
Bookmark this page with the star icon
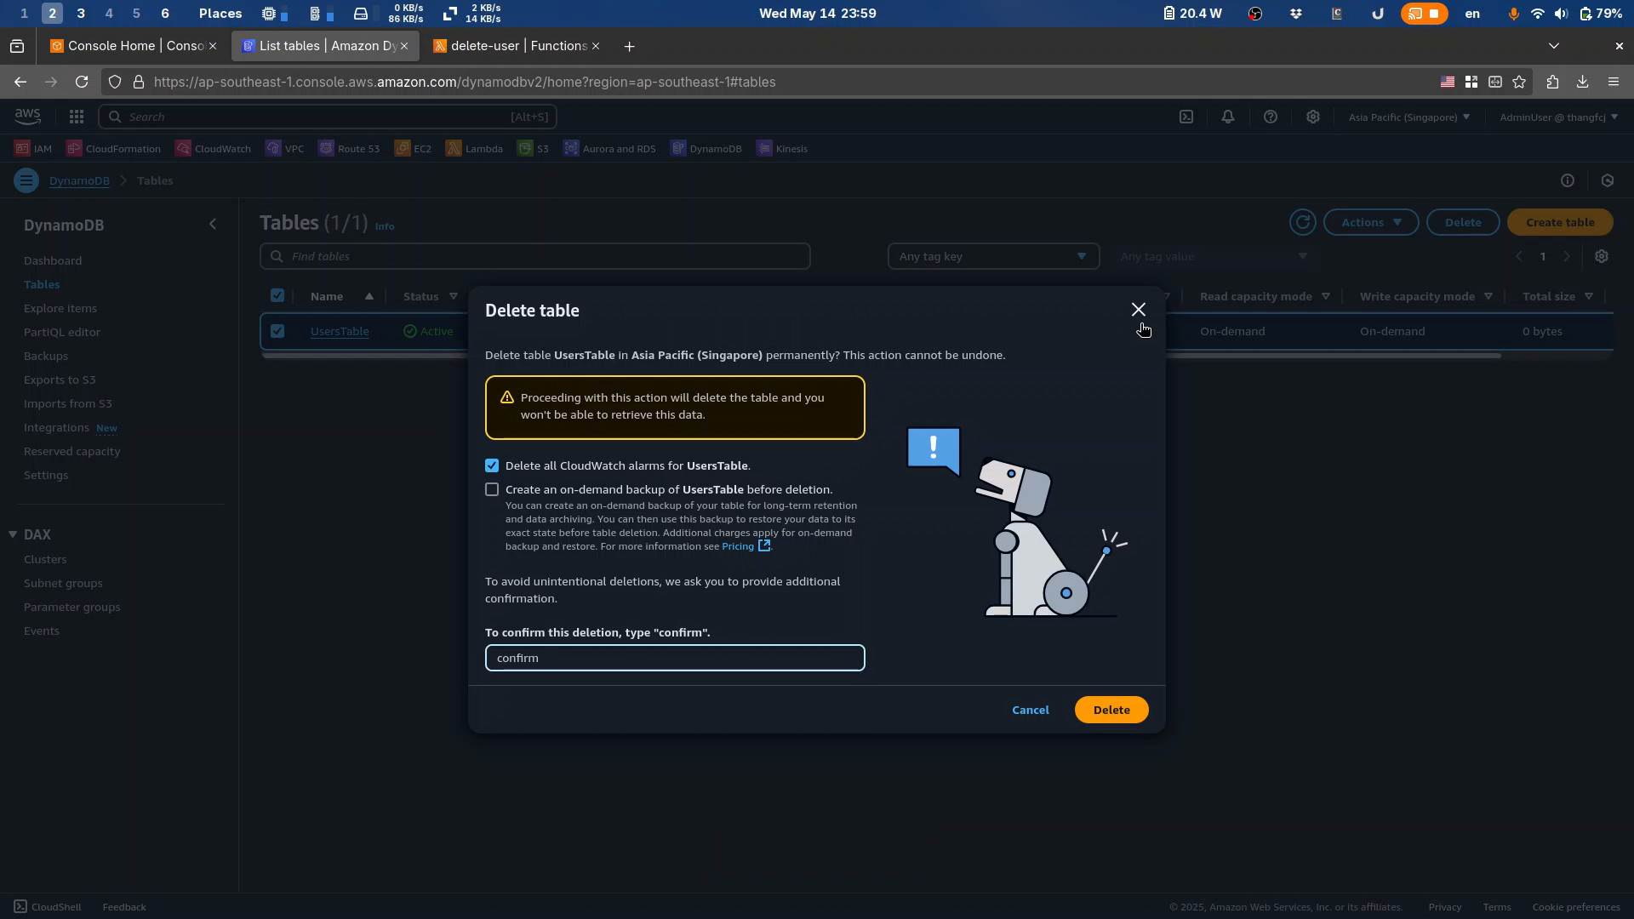pyautogui.click(x=1519, y=82)
